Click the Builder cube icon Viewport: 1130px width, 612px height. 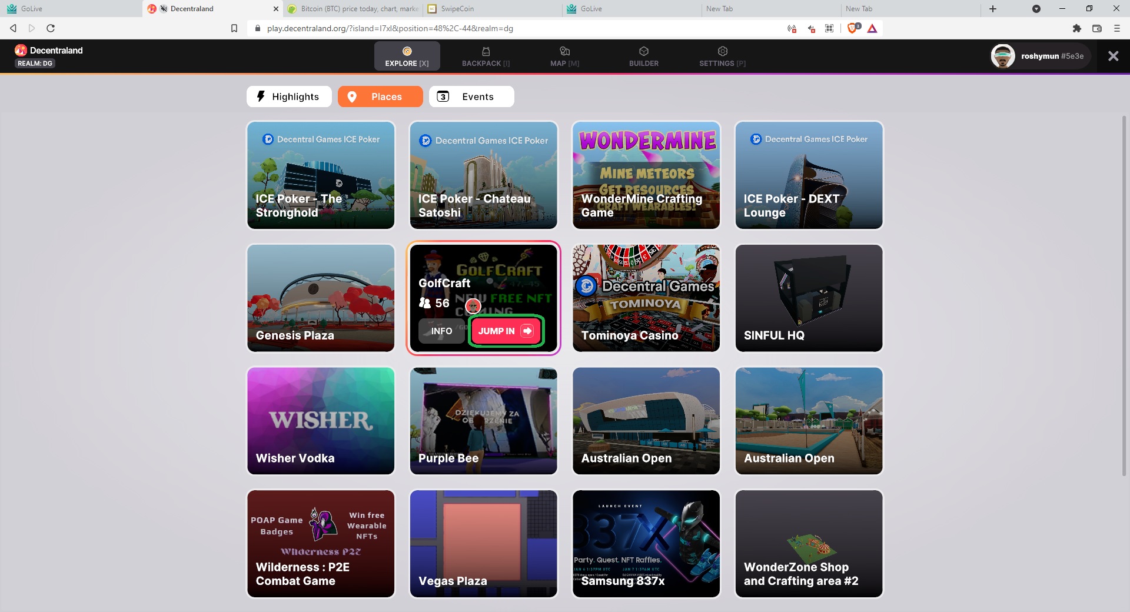point(644,51)
